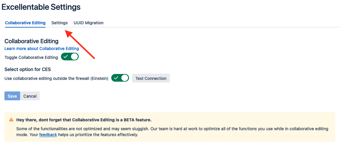The image size is (340, 145).
Task: Cancel the settings changes
Action: pos(30,96)
